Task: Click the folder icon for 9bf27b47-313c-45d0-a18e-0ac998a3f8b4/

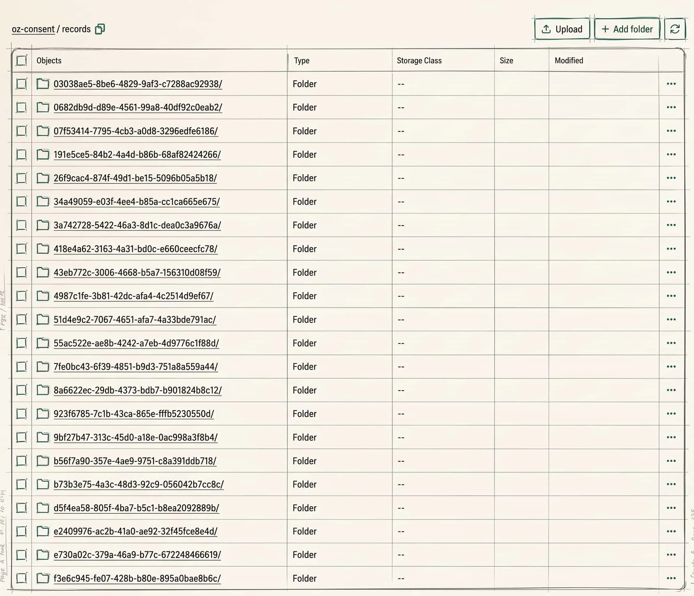Action: coord(43,438)
